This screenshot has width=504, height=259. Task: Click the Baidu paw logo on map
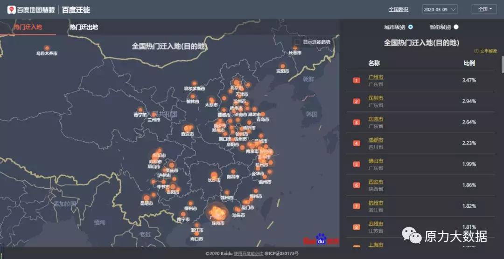pos(321,240)
